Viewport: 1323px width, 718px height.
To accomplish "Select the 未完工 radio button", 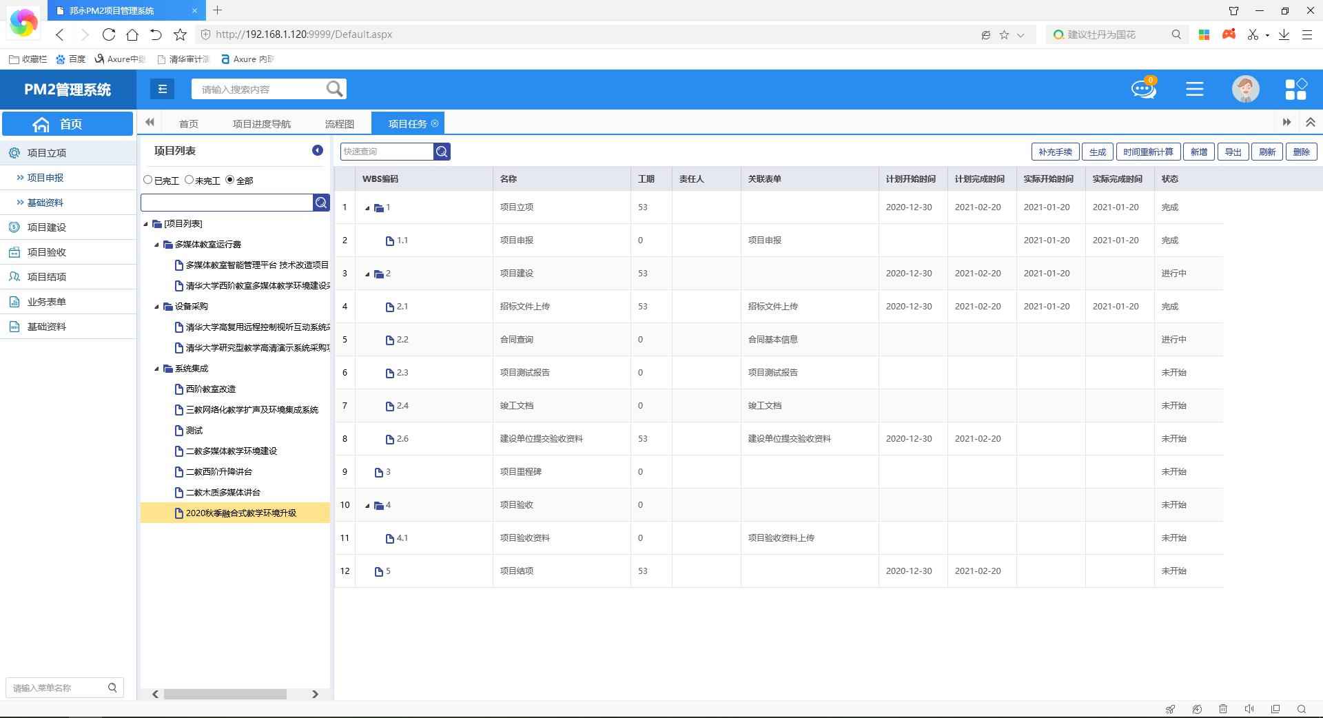I will (189, 180).
